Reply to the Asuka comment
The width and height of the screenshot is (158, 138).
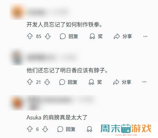[66, 129]
